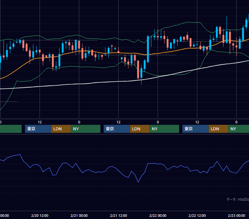Select the LDN session block on 2/22
The image size is (249, 219).
219,129
